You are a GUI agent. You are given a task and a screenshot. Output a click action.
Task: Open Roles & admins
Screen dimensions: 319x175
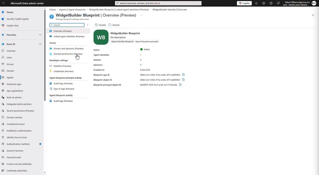pos(14,97)
